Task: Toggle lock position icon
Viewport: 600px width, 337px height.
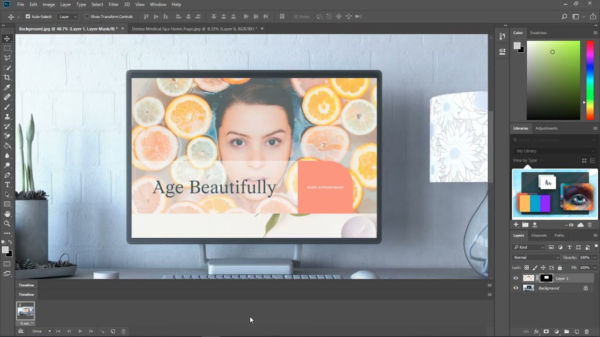Action: (x=543, y=268)
